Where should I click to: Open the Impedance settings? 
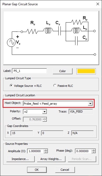[x=20, y=159]
